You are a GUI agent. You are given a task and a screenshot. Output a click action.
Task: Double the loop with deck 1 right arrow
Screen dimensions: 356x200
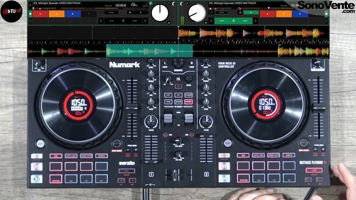pyautogui.click(x=145, y=21)
